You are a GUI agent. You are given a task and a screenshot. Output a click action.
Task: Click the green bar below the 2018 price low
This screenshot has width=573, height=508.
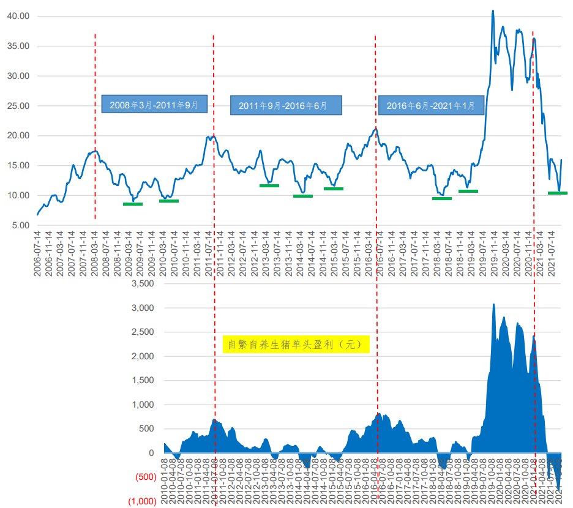tap(442, 199)
